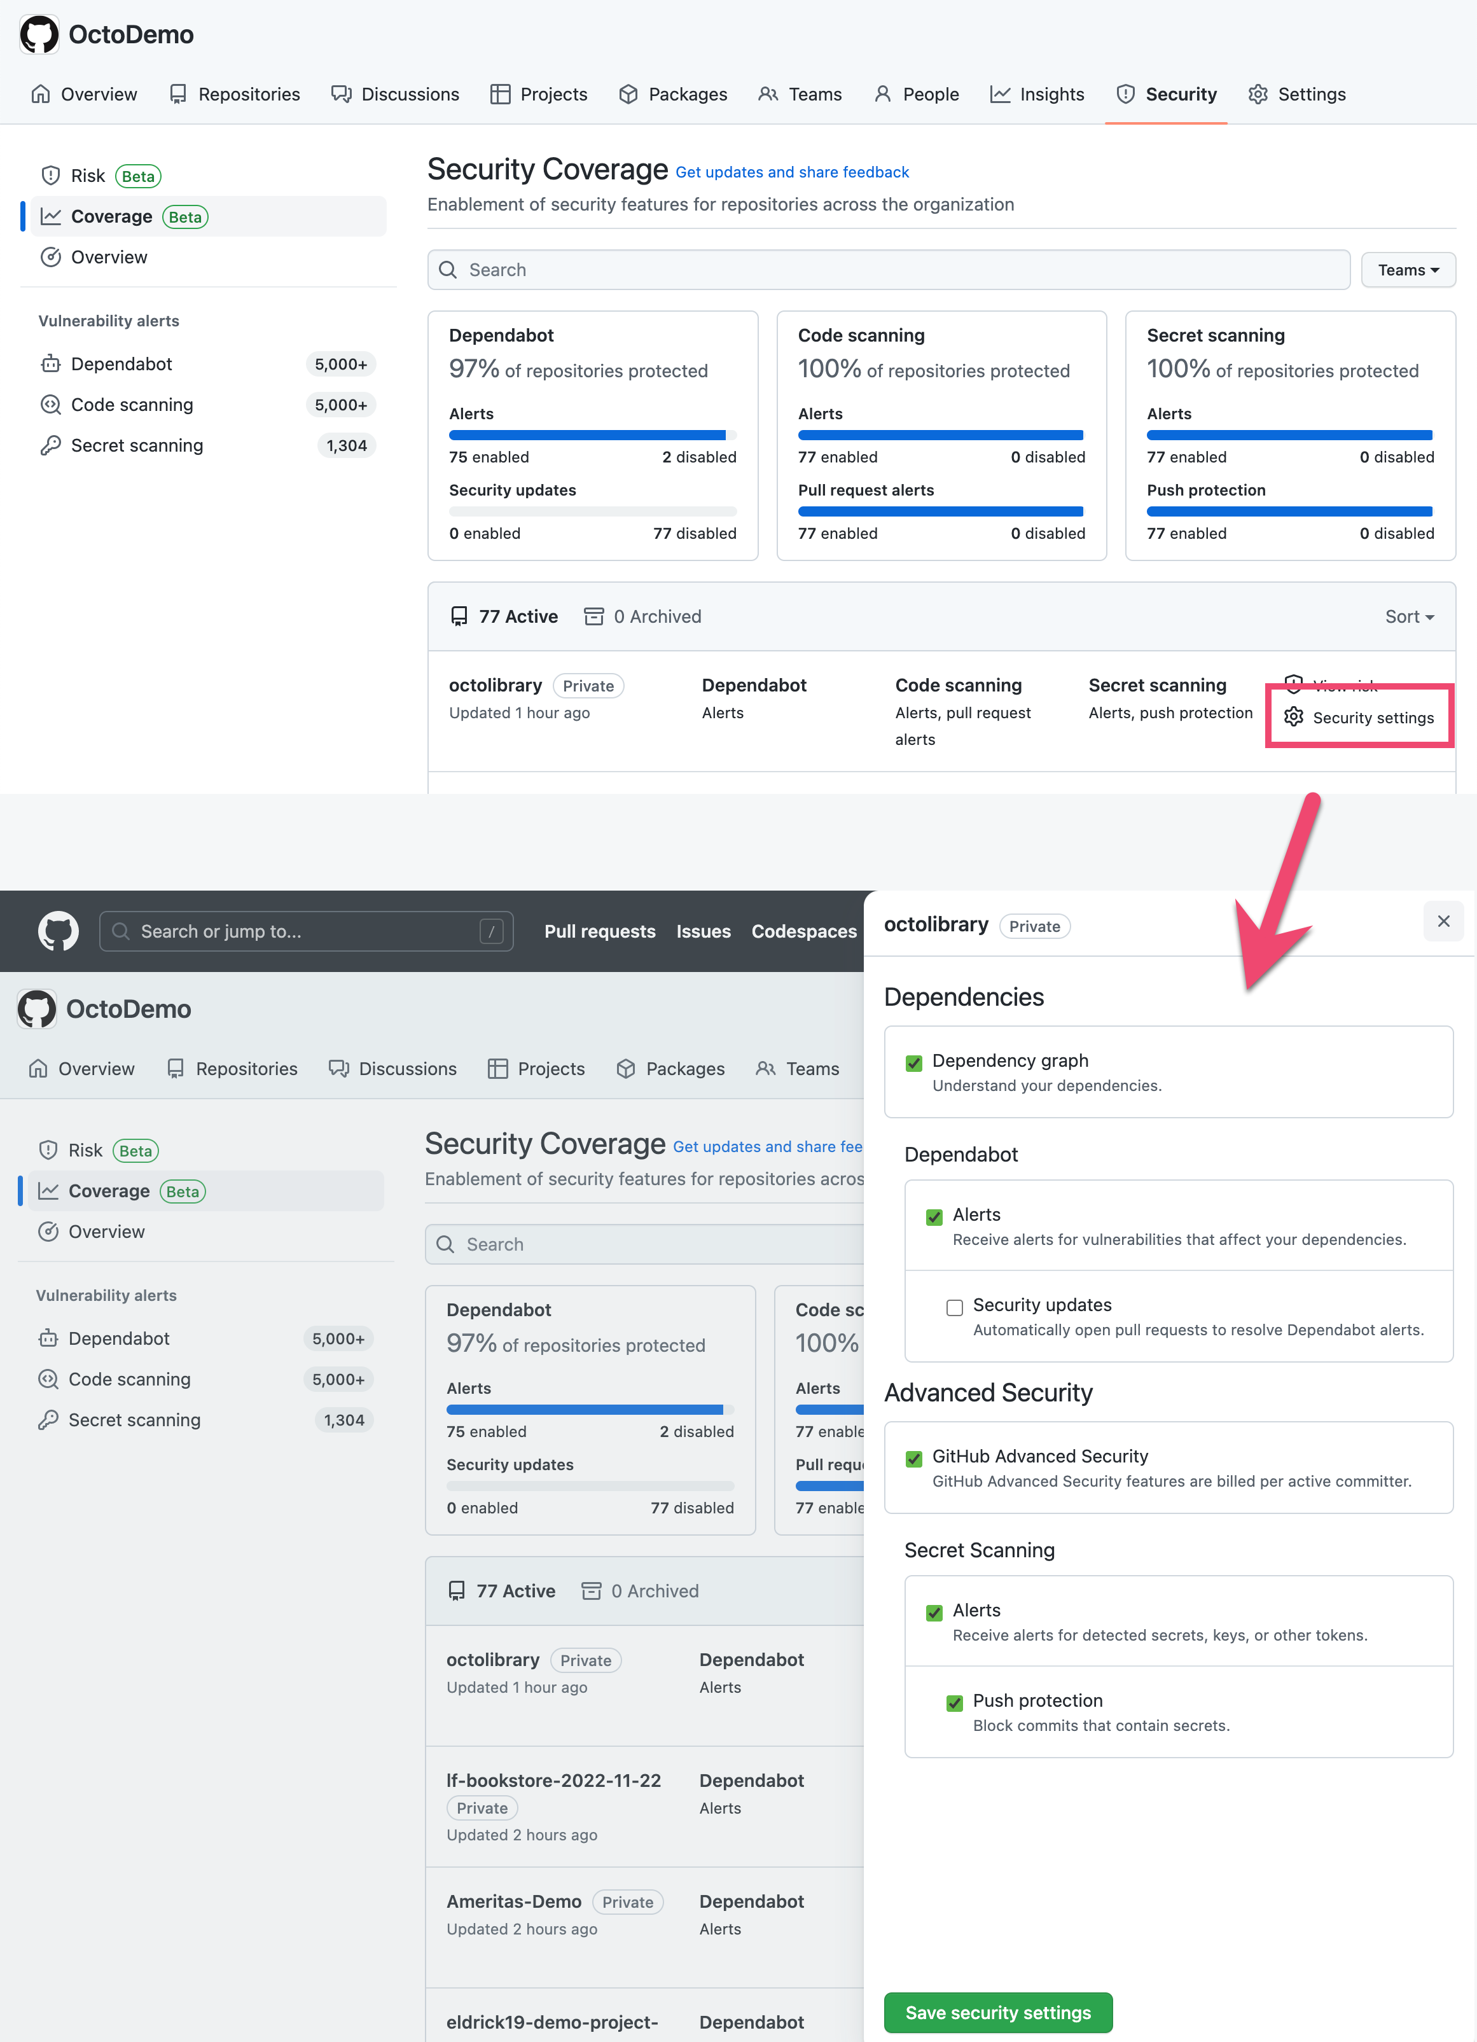Click the Code scanning icon in the sidebar

[50, 404]
